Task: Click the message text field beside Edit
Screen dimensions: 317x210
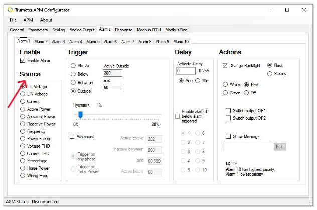Action: (x=248, y=146)
